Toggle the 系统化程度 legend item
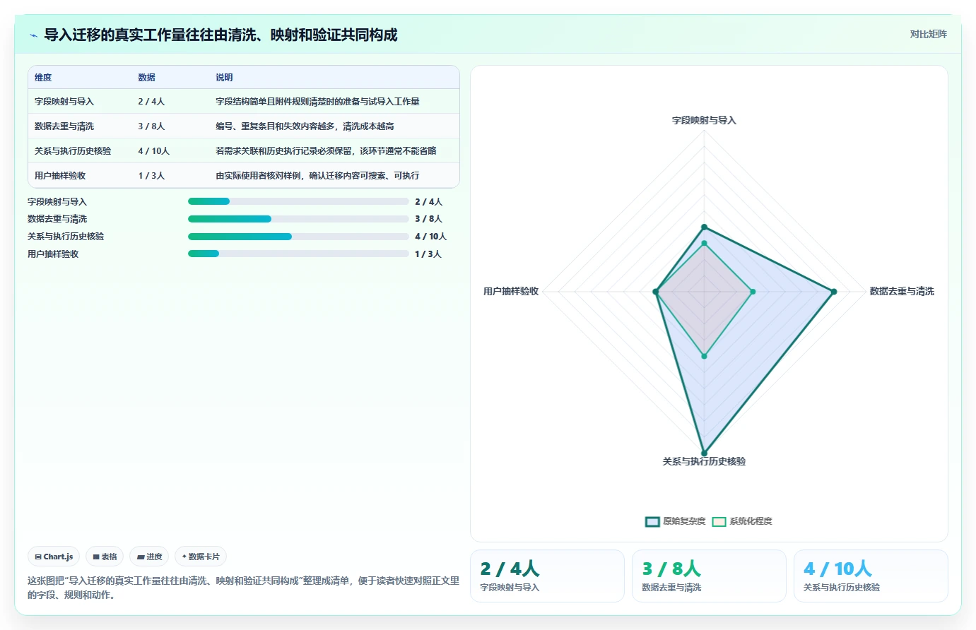The height and width of the screenshot is (630, 976). [x=742, y=521]
